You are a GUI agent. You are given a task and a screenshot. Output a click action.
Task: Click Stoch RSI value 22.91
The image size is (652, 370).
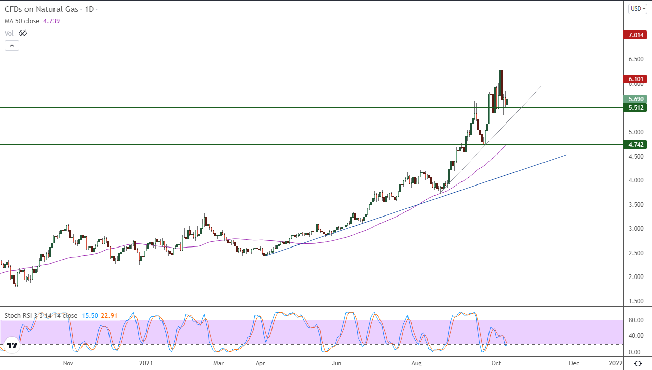pyautogui.click(x=109, y=315)
